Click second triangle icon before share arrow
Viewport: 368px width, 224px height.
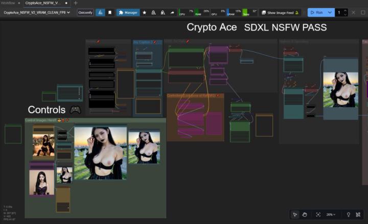(163, 12)
